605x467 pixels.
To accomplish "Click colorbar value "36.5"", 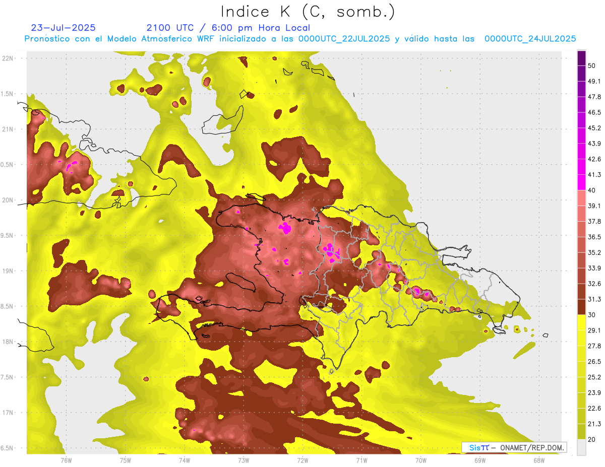I will coord(594,237).
